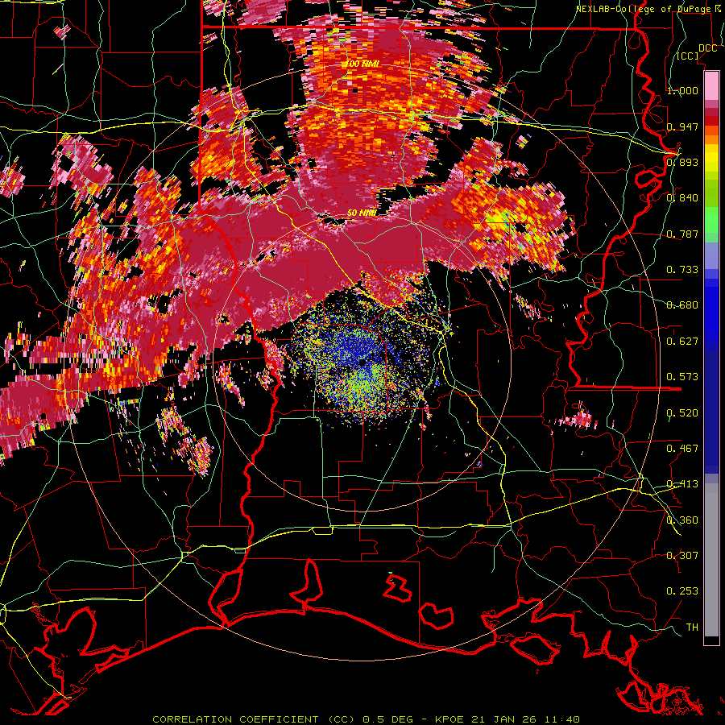Click the 0.307 scale value
The image size is (725, 725).
(682, 556)
